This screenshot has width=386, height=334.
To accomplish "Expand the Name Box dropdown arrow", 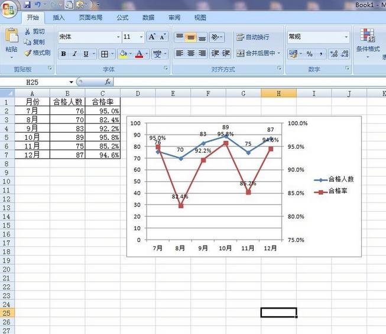I will click(x=71, y=82).
